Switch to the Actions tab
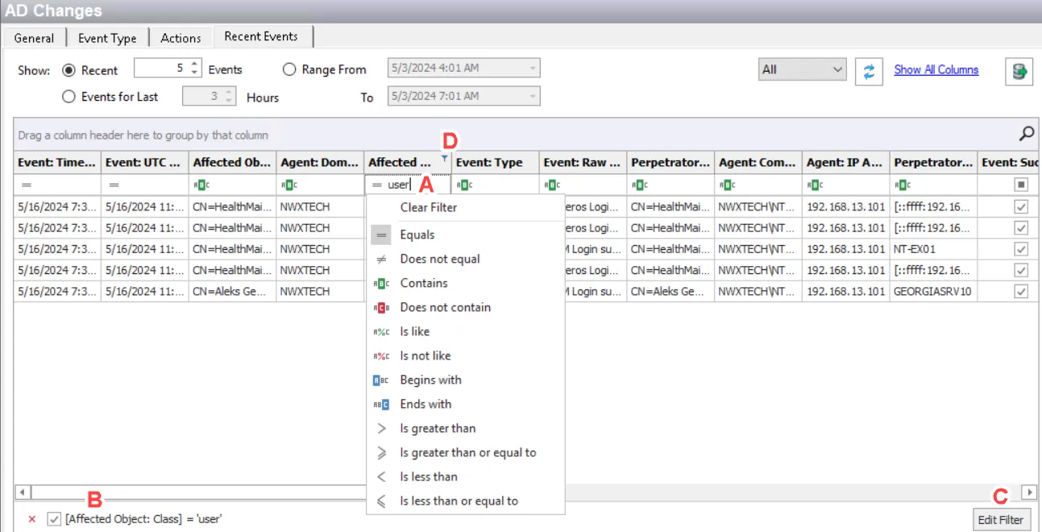The width and height of the screenshot is (1042, 532). tap(181, 38)
